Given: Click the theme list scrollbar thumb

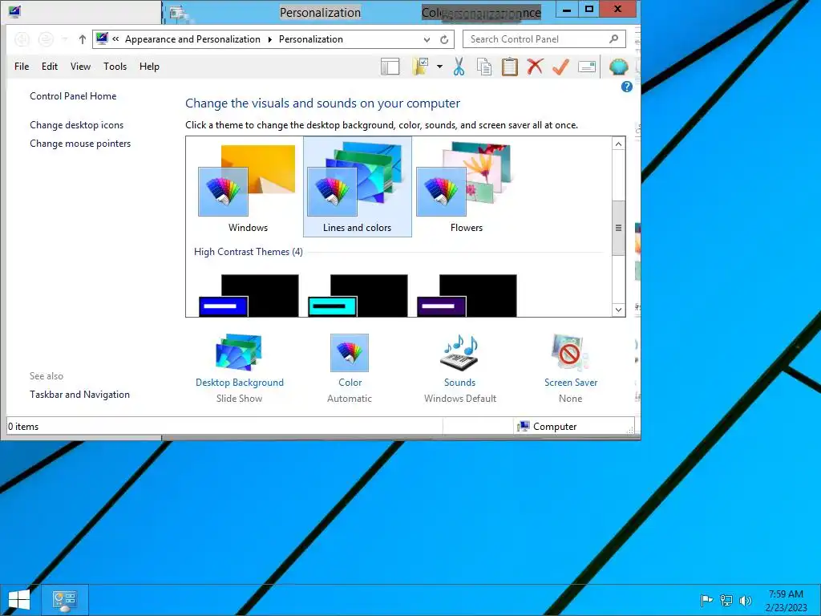Looking at the screenshot, I should pyautogui.click(x=618, y=228).
